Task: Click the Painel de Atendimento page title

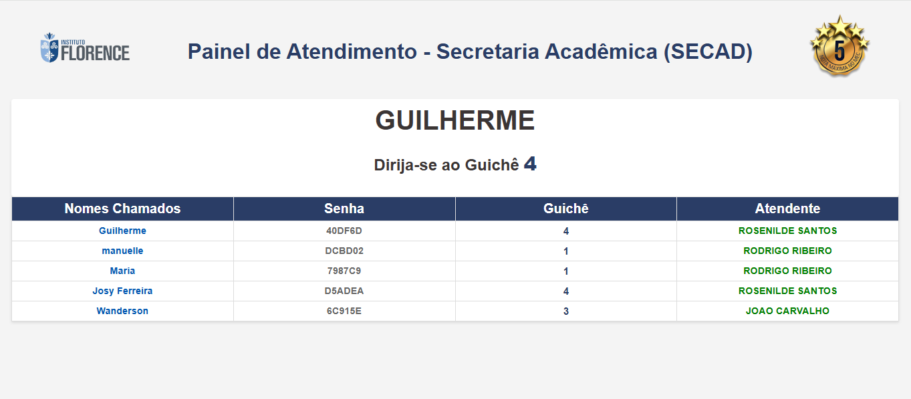Action: (470, 51)
